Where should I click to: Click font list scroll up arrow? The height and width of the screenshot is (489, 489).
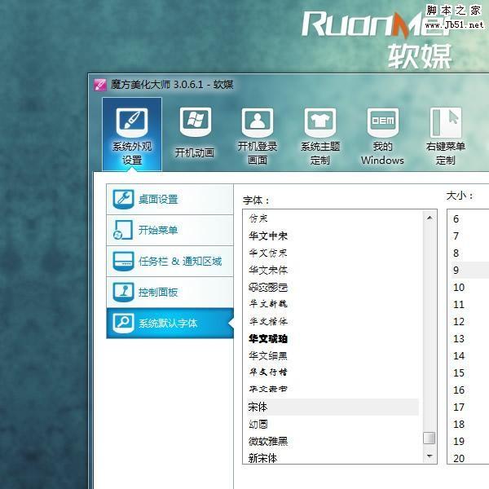429,218
